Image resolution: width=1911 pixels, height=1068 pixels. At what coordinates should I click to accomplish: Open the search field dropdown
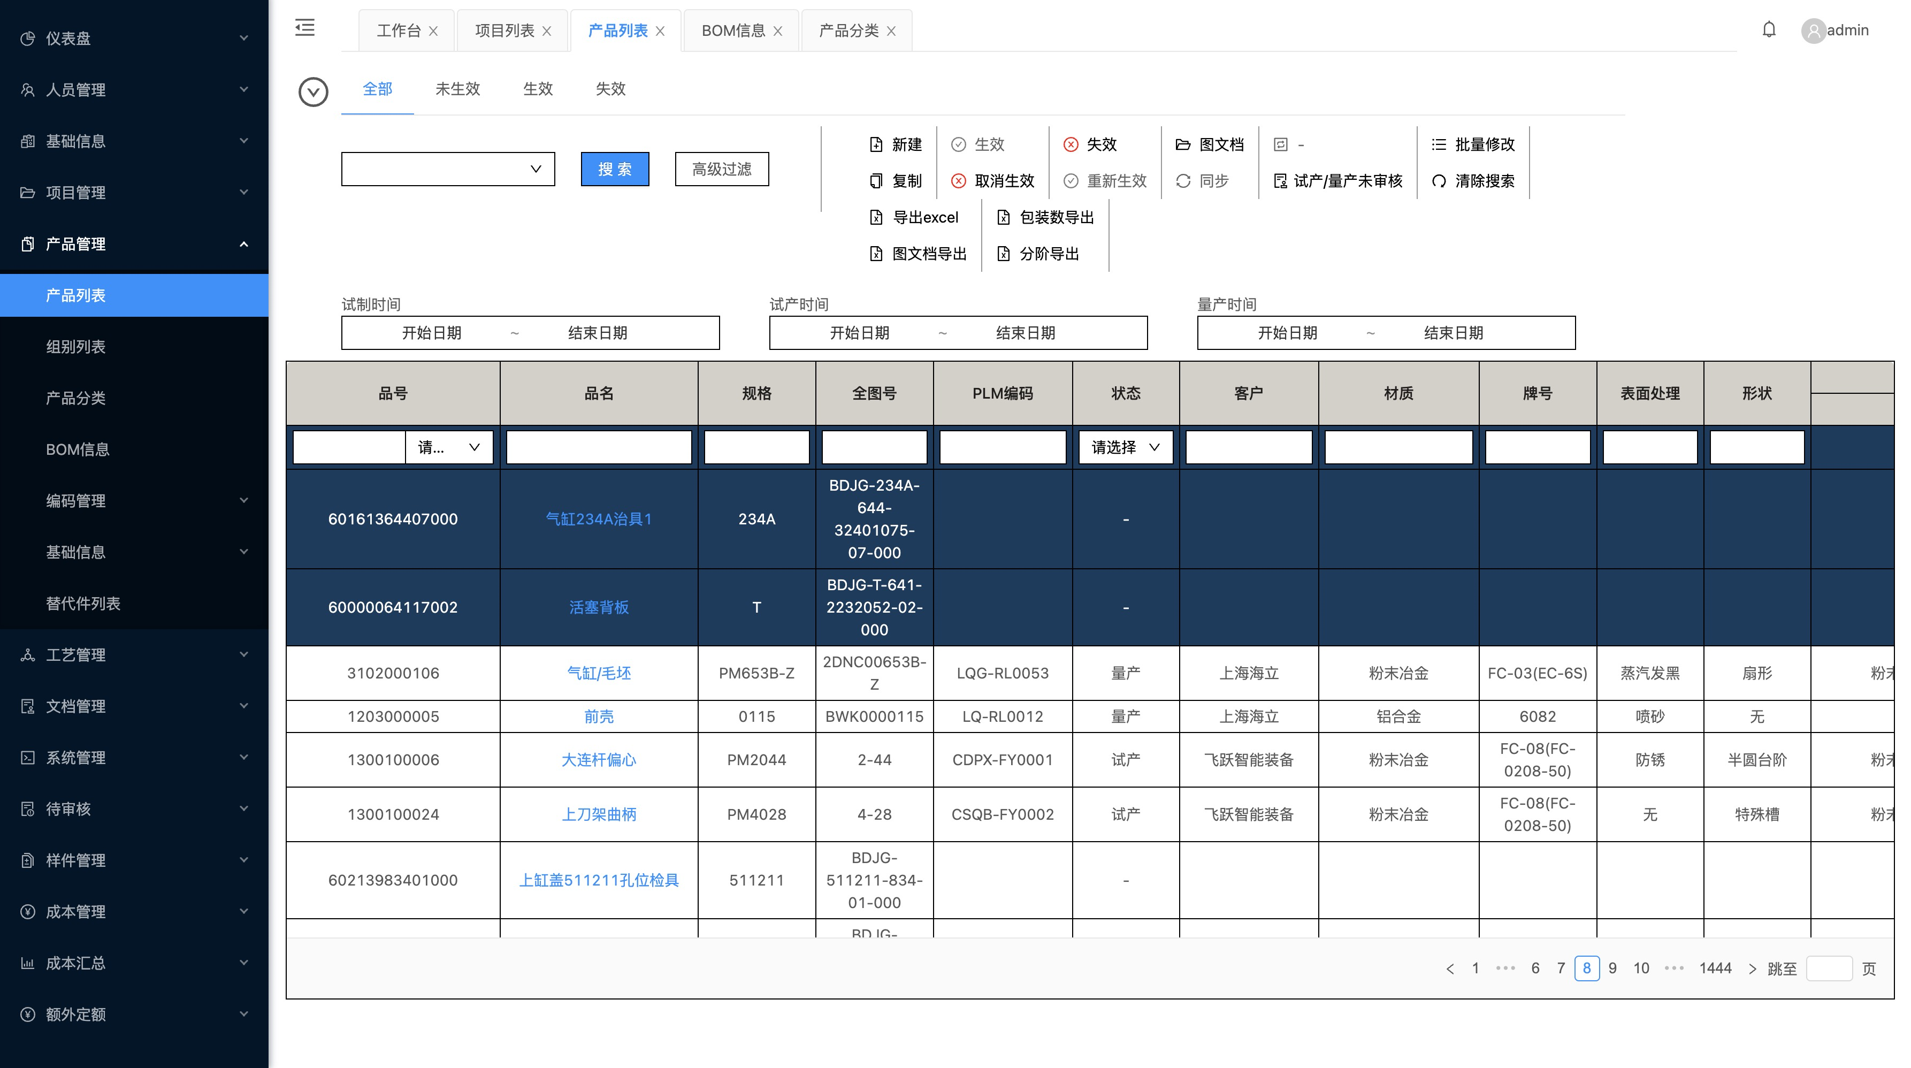point(448,169)
